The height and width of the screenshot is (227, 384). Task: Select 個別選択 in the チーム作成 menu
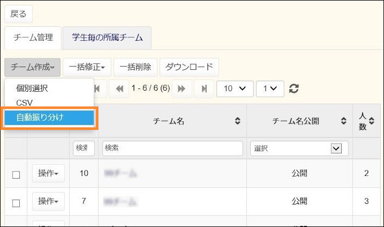[x=32, y=88]
